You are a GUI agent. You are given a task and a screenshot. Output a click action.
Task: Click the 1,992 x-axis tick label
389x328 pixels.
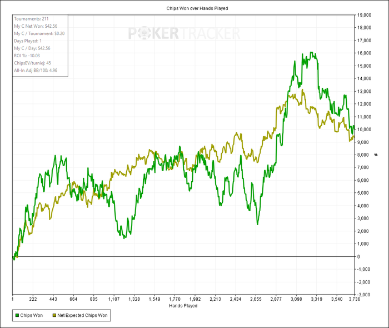195,299
